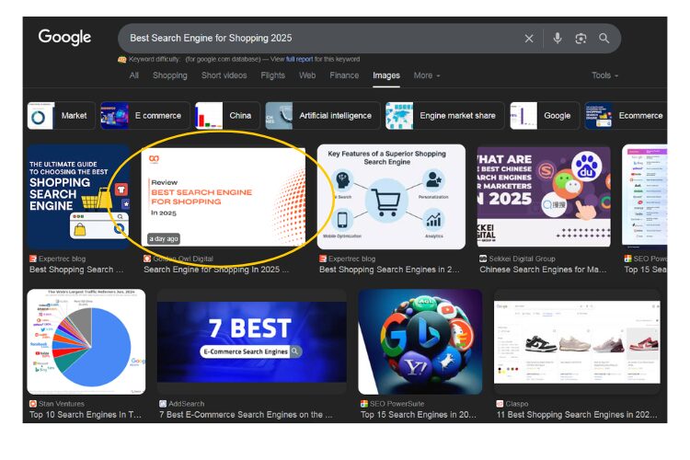
Task: Open Top 15 Search Engines in 20... link
Action: [419, 414]
